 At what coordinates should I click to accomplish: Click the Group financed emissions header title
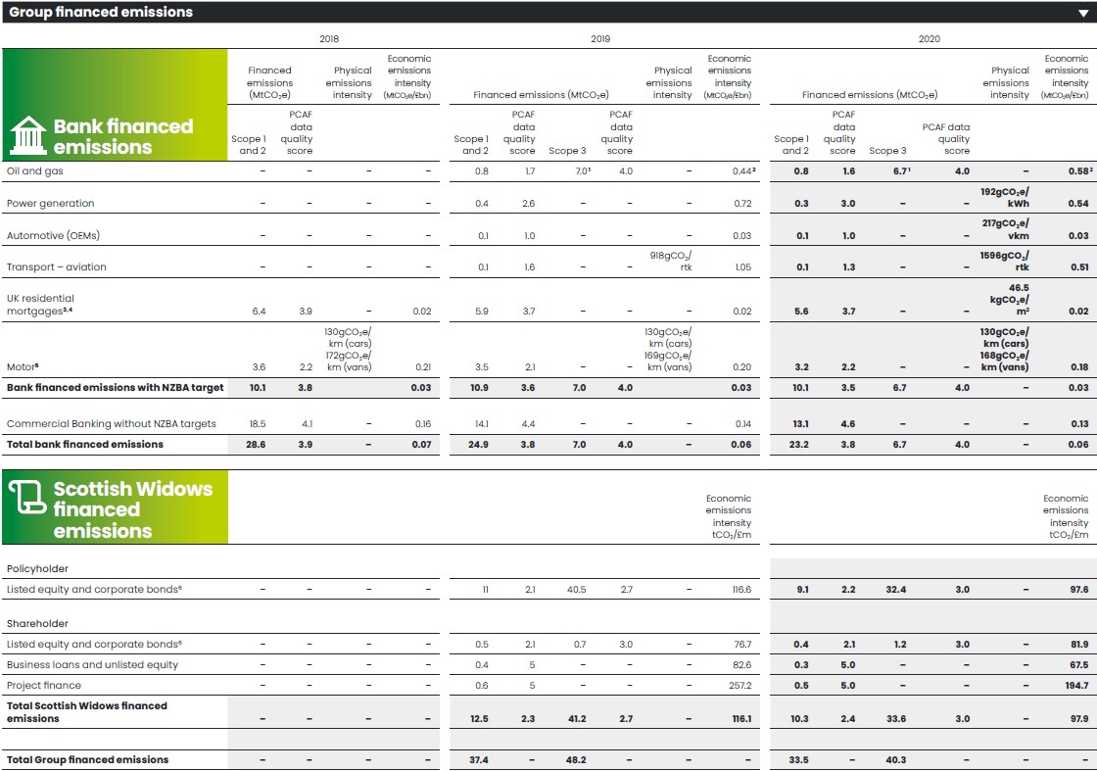pyautogui.click(x=101, y=13)
